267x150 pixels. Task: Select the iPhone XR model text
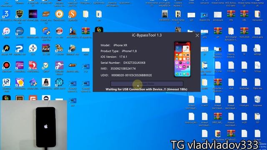pos(120,45)
